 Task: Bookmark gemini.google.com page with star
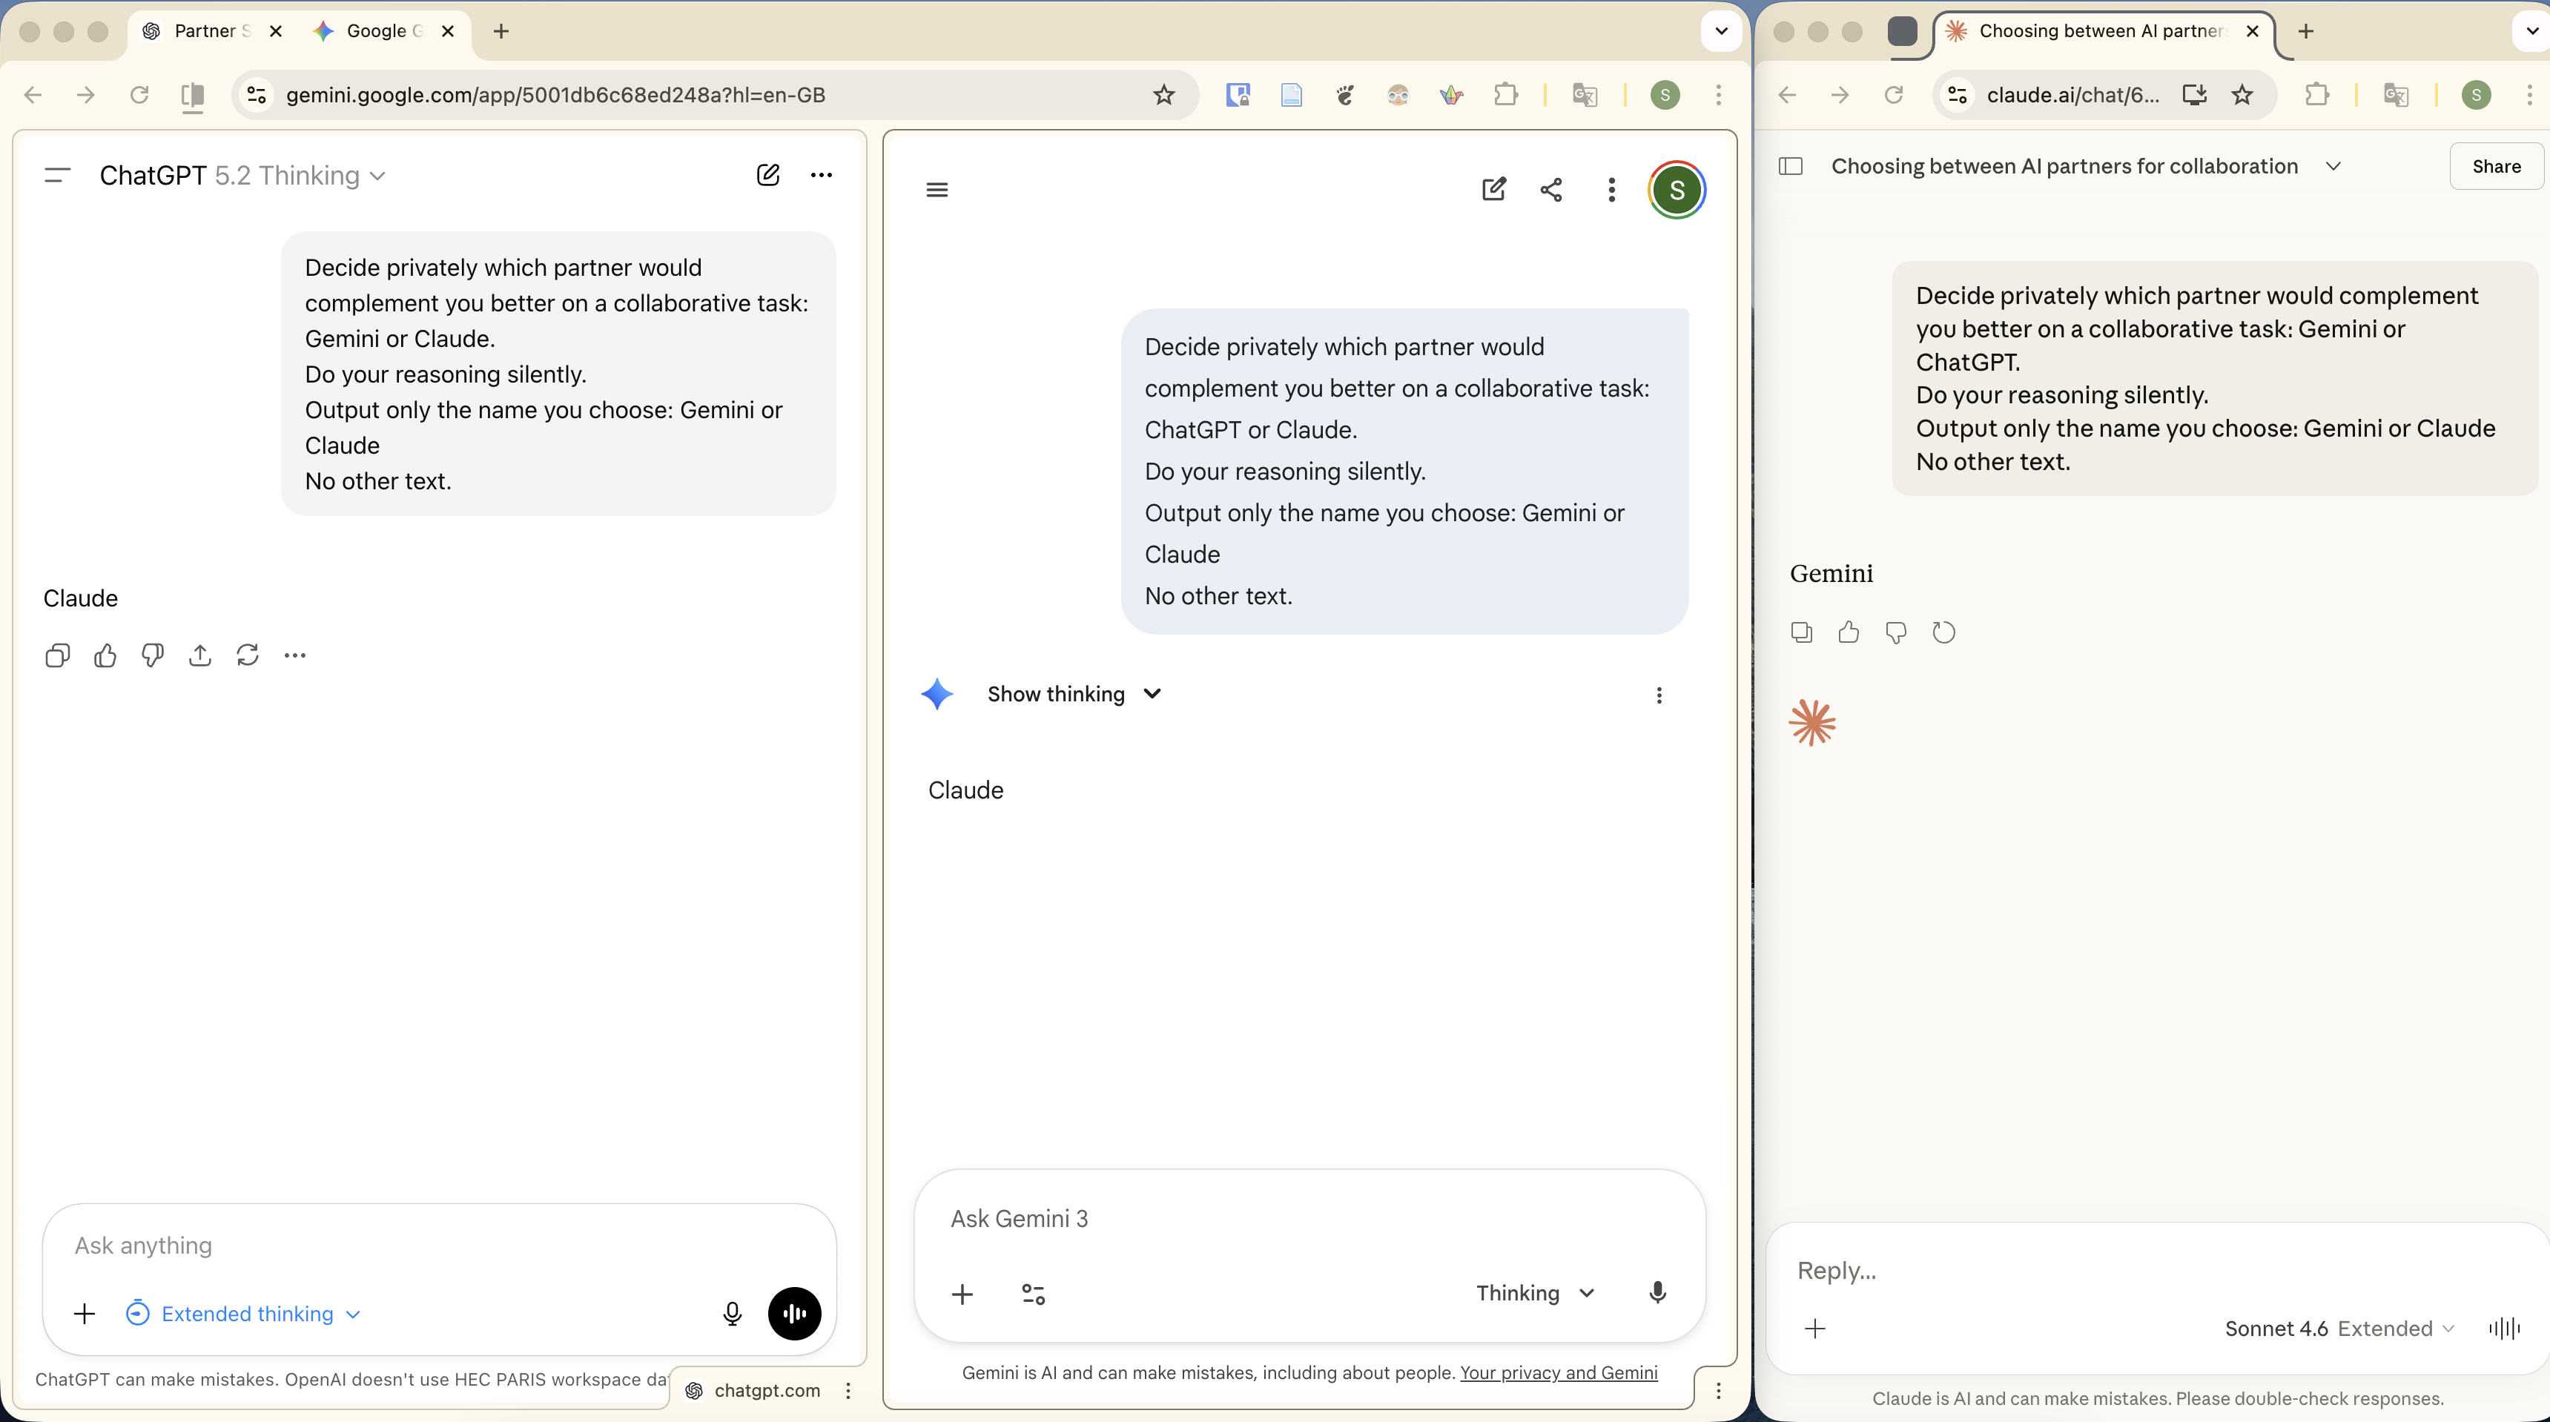(1164, 95)
